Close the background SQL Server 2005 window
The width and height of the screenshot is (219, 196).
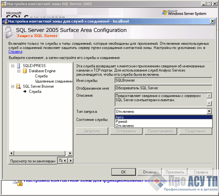pos(215,4)
